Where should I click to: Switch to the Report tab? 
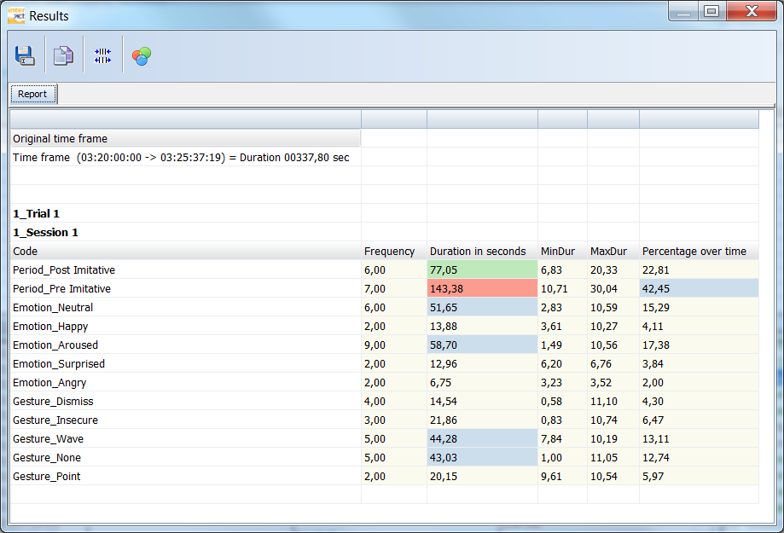(x=32, y=94)
